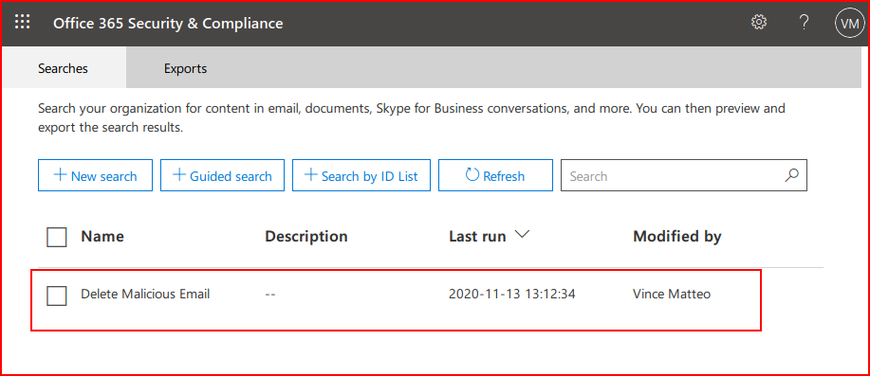Click the Name column header
The width and height of the screenshot is (870, 376).
pos(102,237)
